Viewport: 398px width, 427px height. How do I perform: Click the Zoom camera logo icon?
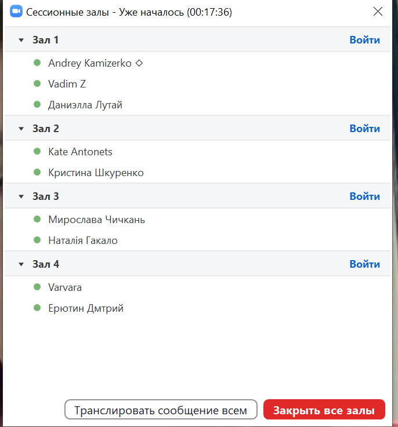pyautogui.click(x=16, y=12)
